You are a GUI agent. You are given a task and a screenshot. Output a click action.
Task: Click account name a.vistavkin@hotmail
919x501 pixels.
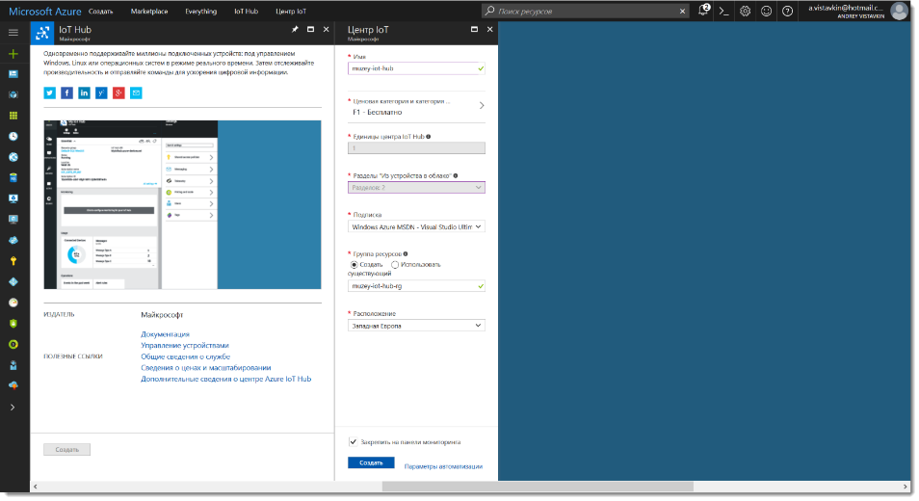coord(846,9)
